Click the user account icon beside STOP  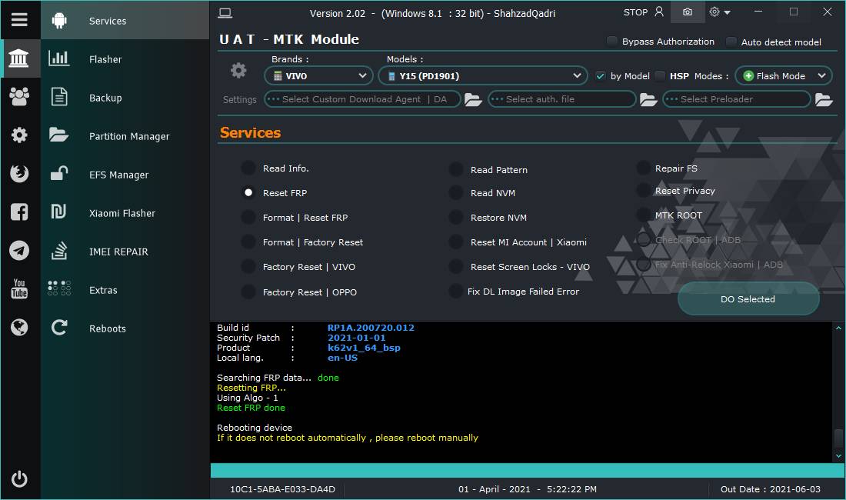[x=659, y=12]
